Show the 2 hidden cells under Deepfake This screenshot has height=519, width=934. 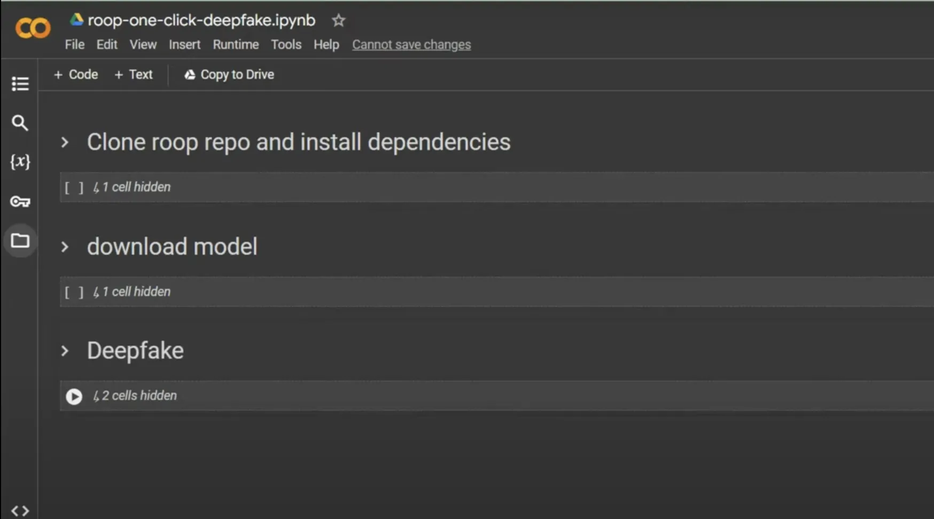(135, 396)
